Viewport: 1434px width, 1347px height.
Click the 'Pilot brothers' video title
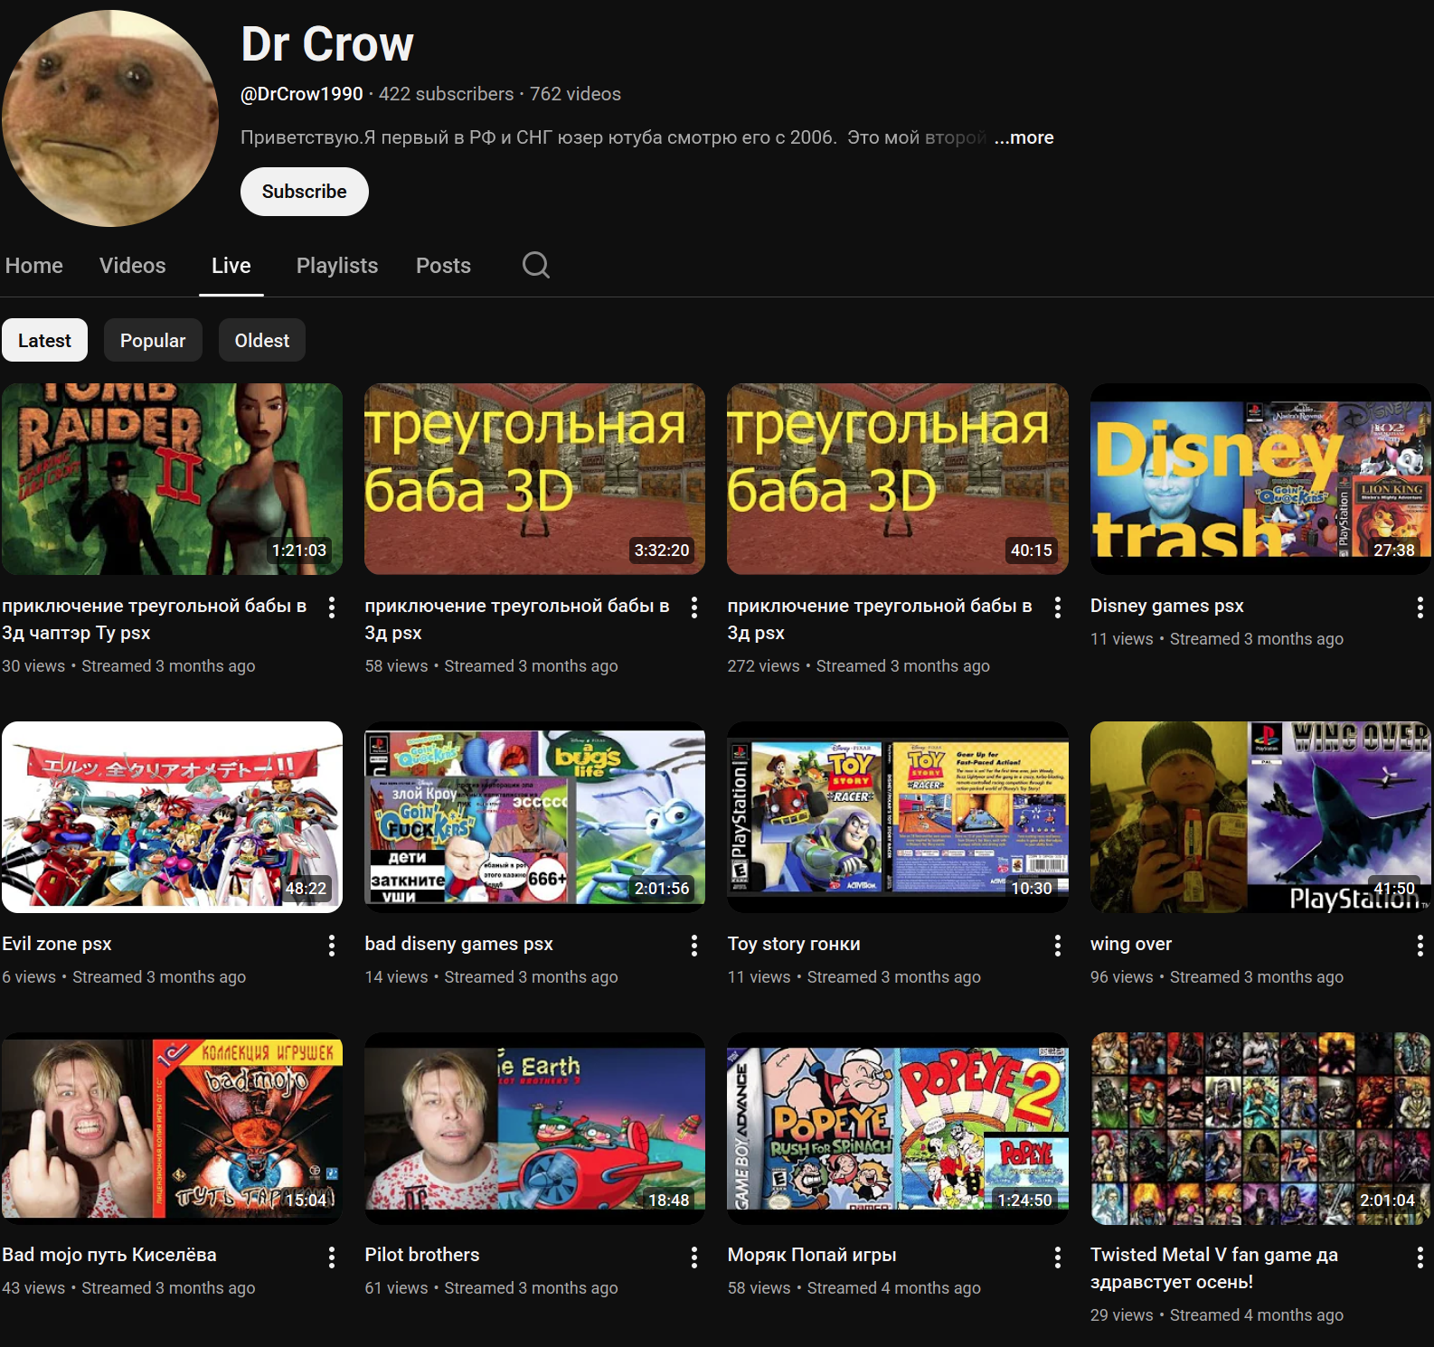click(x=422, y=1255)
